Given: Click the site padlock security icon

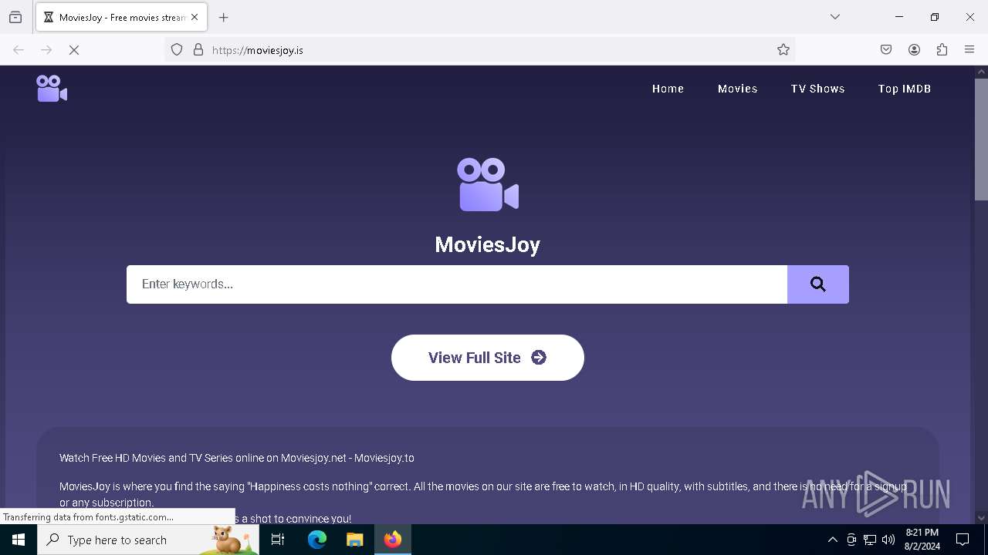Looking at the screenshot, I should pos(198,50).
